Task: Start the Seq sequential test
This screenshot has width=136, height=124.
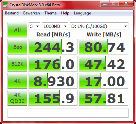Action: click(x=17, y=47)
